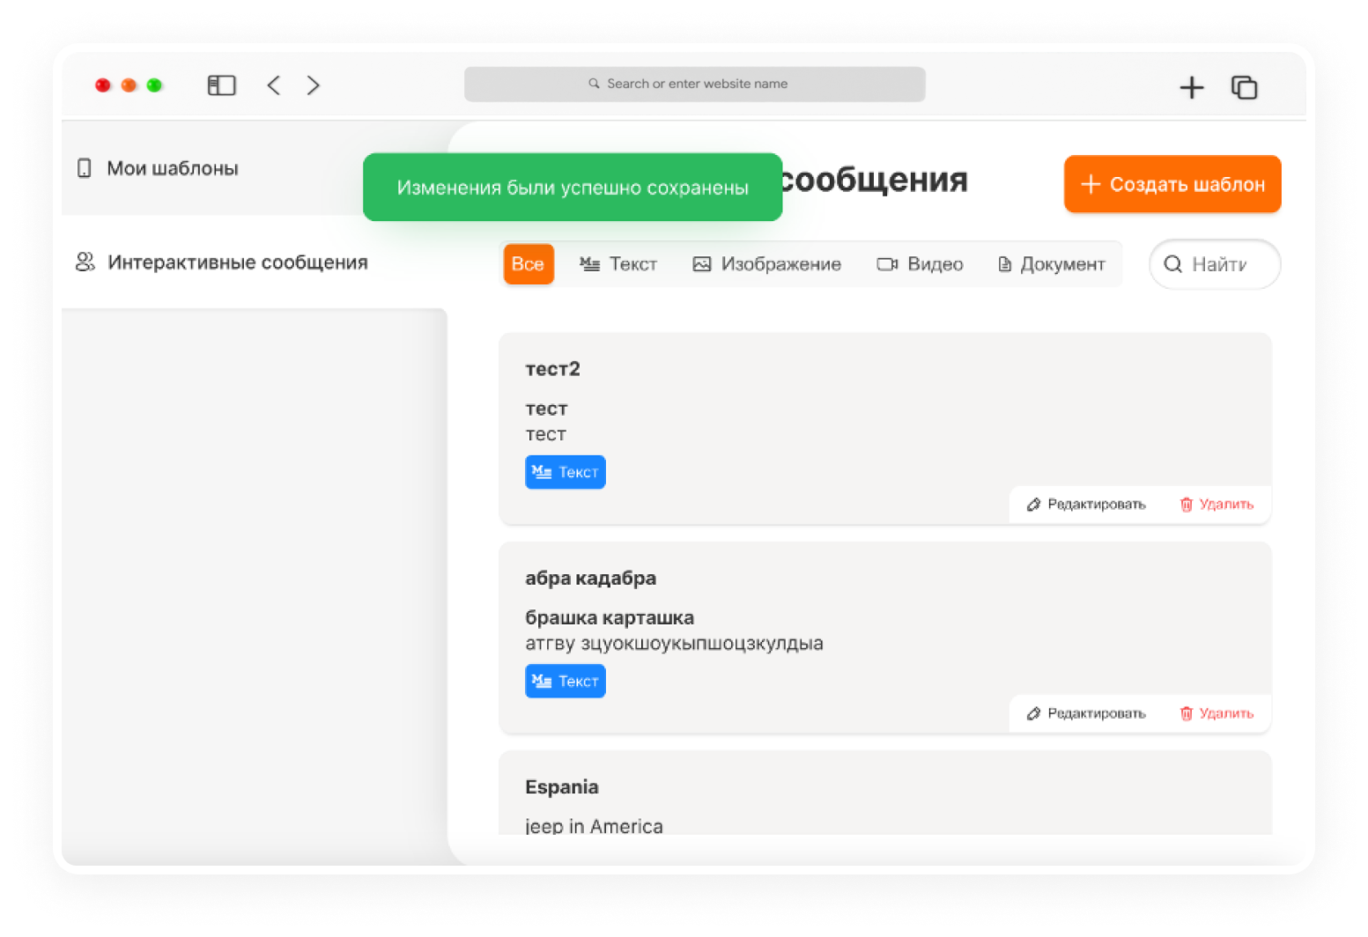The width and height of the screenshot is (1368, 937).
Task: Filter templates by Изображение
Action: pyautogui.click(x=766, y=264)
